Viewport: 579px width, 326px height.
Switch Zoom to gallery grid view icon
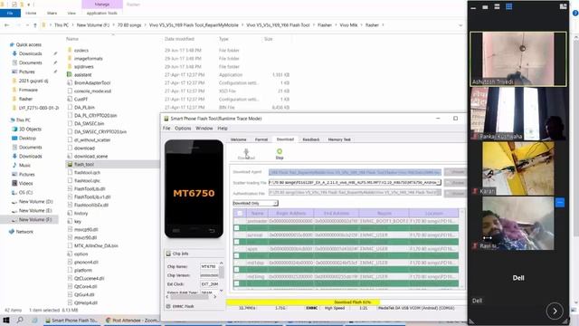pos(508,6)
